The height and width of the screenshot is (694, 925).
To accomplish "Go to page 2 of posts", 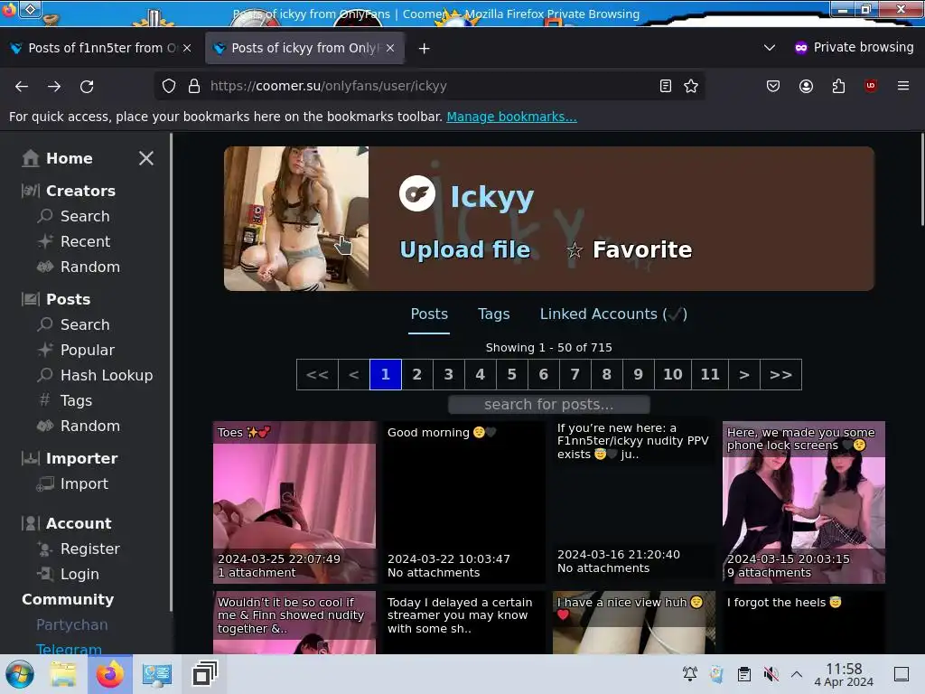I will pos(417,375).
